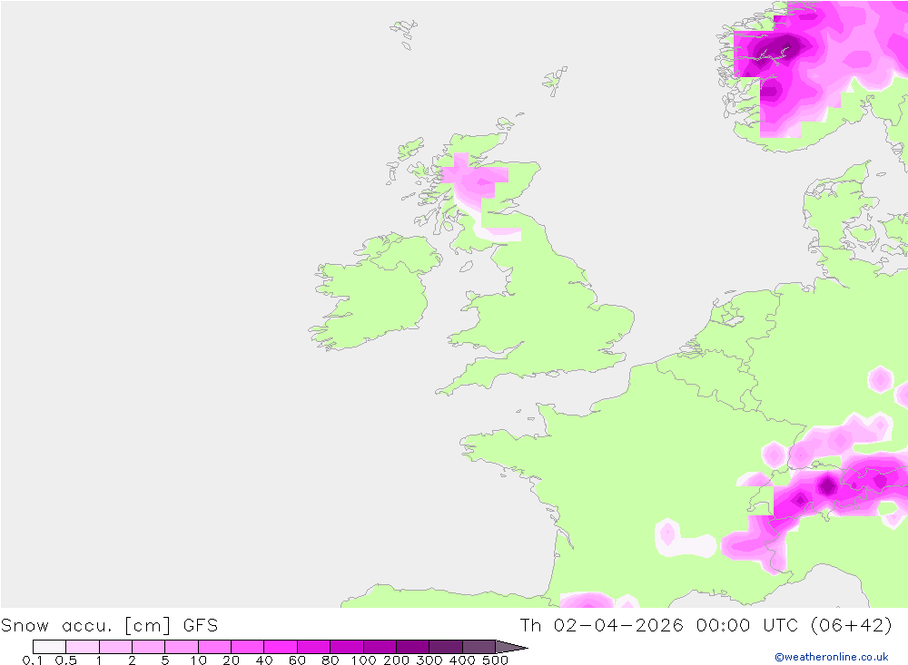
Task: Click the pale snow patch in central France
Action: point(686,538)
